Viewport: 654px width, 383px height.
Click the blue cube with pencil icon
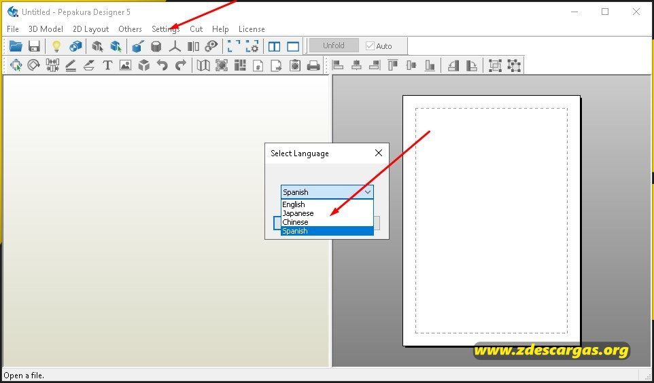(137, 46)
